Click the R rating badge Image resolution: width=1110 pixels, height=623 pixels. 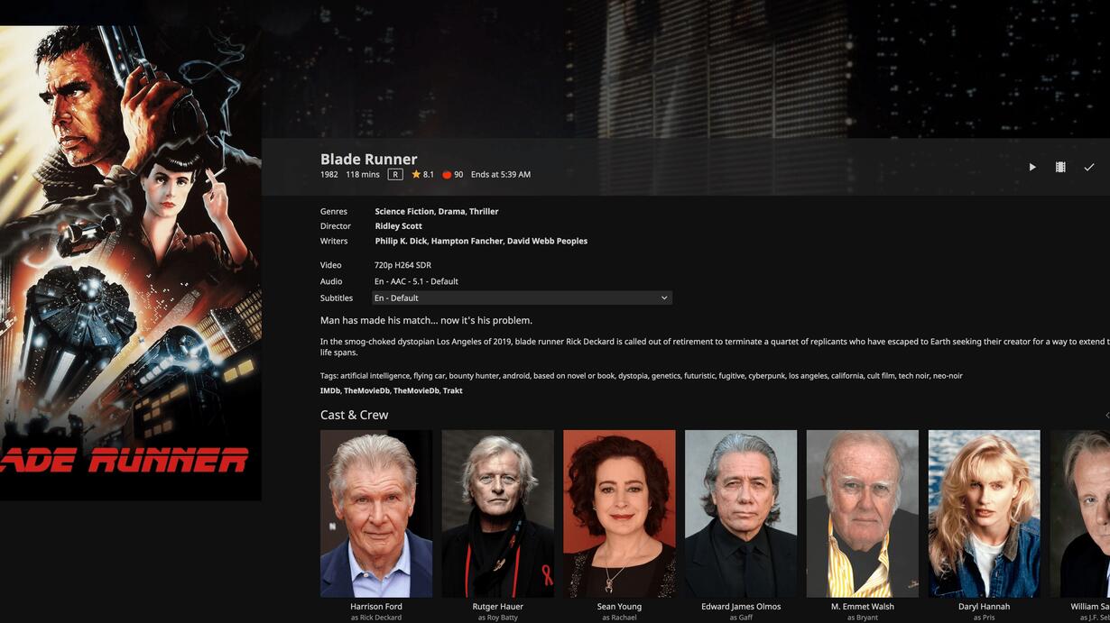(x=395, y=174)
